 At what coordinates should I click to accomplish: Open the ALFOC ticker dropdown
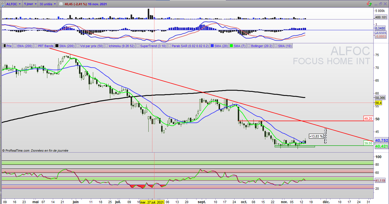(x=13, y=5)
